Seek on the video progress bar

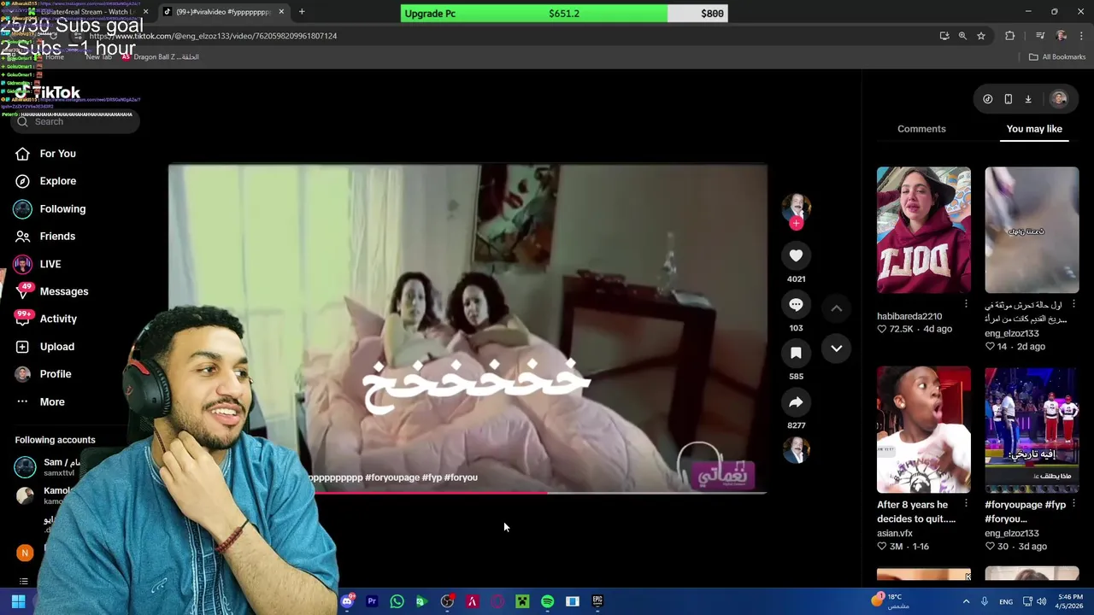(x=468, y=492)
